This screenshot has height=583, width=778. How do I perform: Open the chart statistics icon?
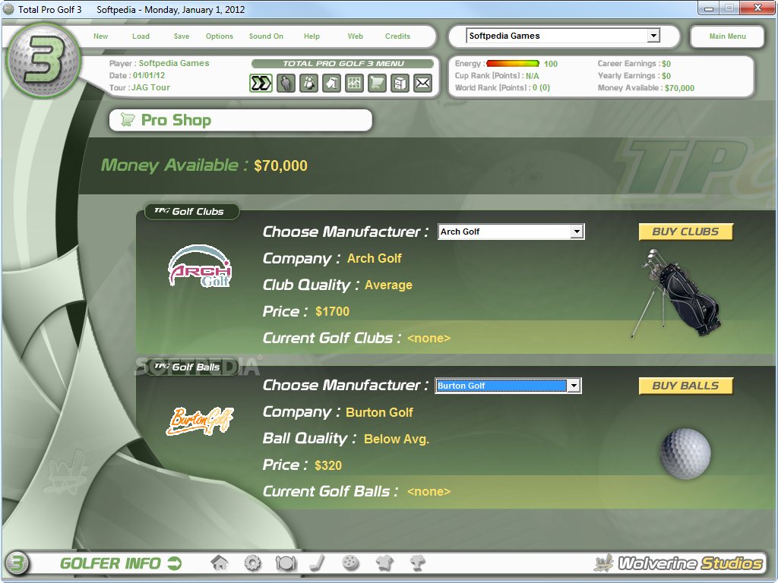pyautogui.click(x=354, y=84)
